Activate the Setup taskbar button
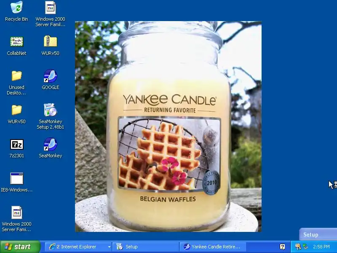This screenshot has height=253, width=337. [145, 247]
